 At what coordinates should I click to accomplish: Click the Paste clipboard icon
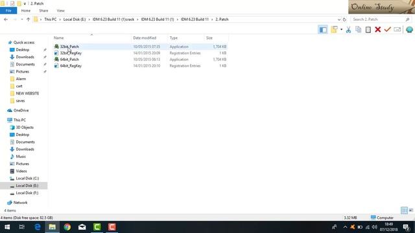pos(368,30)
